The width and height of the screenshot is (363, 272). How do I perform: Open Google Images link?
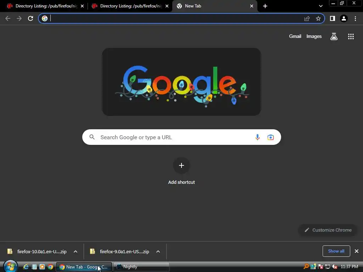[x=314, y=36]
